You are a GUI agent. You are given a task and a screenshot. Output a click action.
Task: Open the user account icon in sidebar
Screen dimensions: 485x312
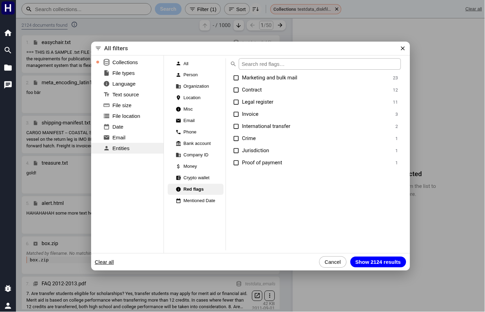8,305
